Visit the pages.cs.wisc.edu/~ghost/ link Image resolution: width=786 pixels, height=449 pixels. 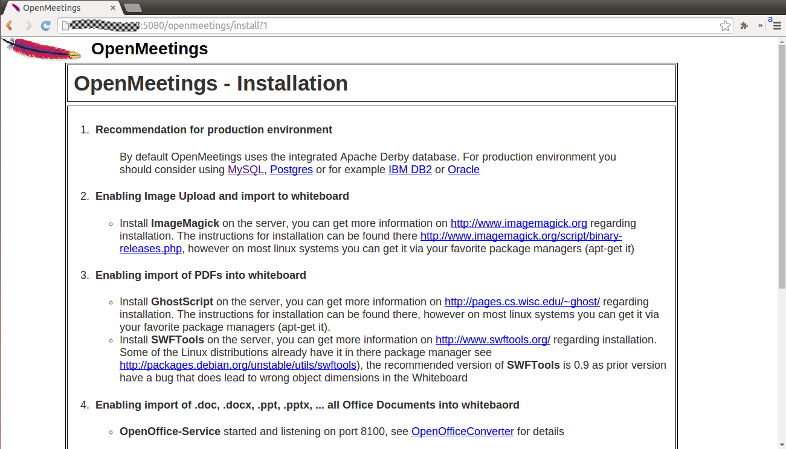tap(522, 302)
